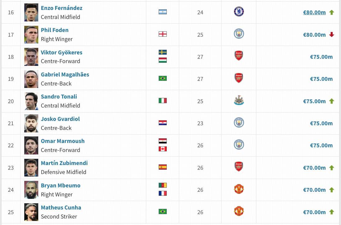Viewport: 341px width, 225px height.
Task: Click green up arrow beside Enzo Fernández value
Action: (x=332, y=12)
